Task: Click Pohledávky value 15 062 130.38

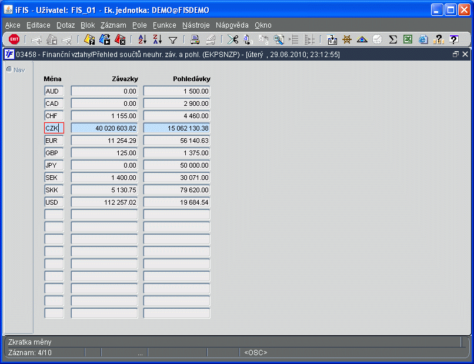Action: pyautogui.click(x=177, y=128)
